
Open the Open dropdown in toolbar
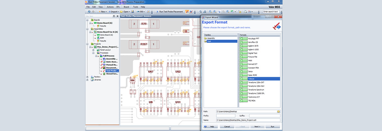click(125, 11)
